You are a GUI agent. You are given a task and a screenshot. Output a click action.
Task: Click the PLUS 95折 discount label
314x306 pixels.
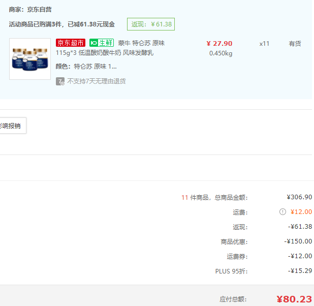pyautogui.click(x=231, y=271)
